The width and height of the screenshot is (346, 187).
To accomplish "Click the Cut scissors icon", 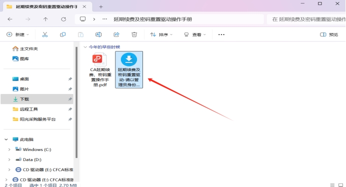I will (x=45, y=34).
